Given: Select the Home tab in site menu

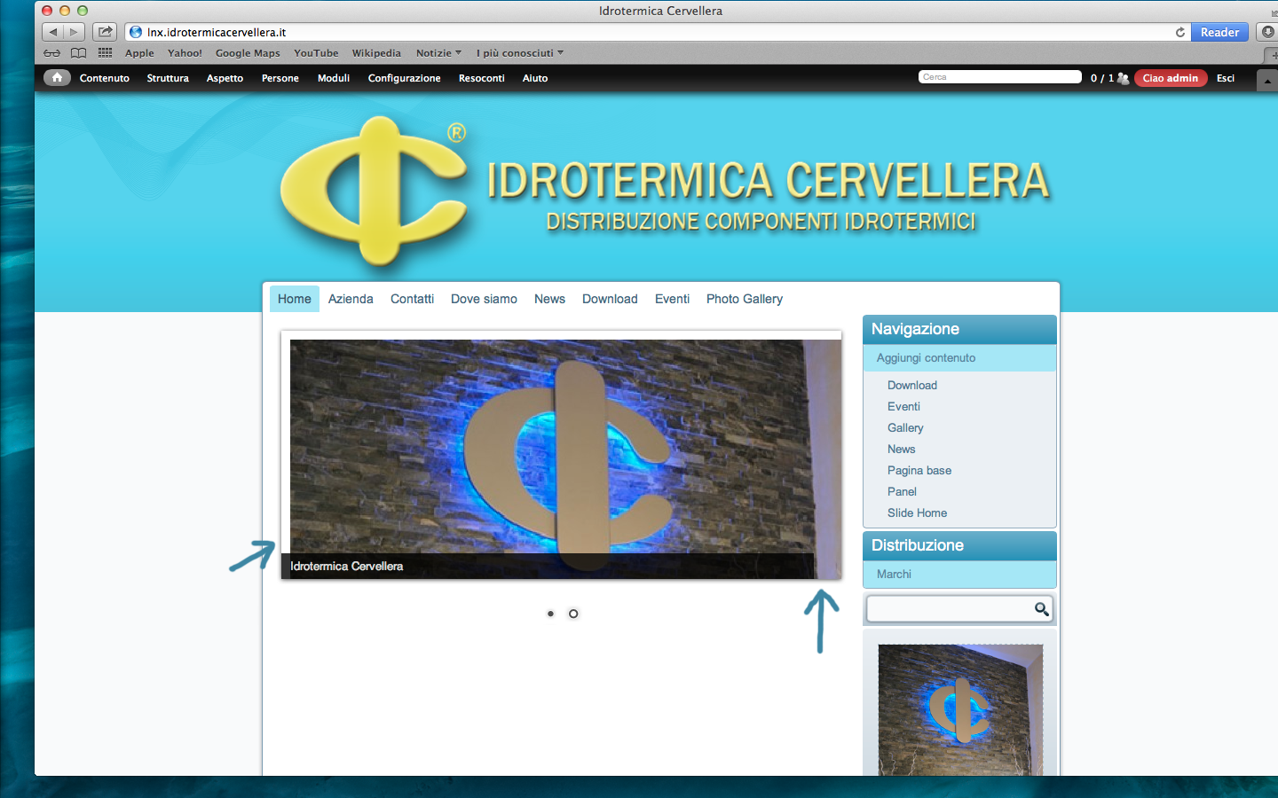Looking at the screenshot, I should click(x=295, y=299).
